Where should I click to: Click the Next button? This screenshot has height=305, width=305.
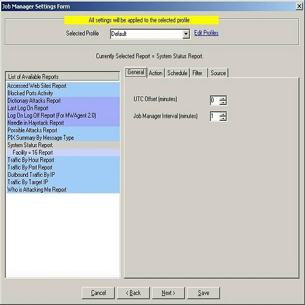(x=168, y=293)
